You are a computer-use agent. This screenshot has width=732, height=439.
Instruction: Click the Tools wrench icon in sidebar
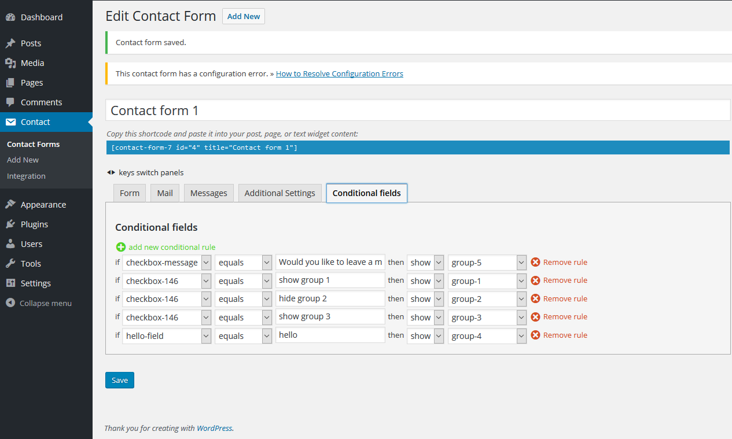pyautogui.click(x=10, y=264)
